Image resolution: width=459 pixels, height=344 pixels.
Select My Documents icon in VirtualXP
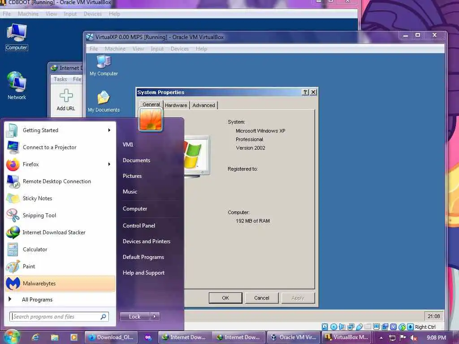(104, 101)
